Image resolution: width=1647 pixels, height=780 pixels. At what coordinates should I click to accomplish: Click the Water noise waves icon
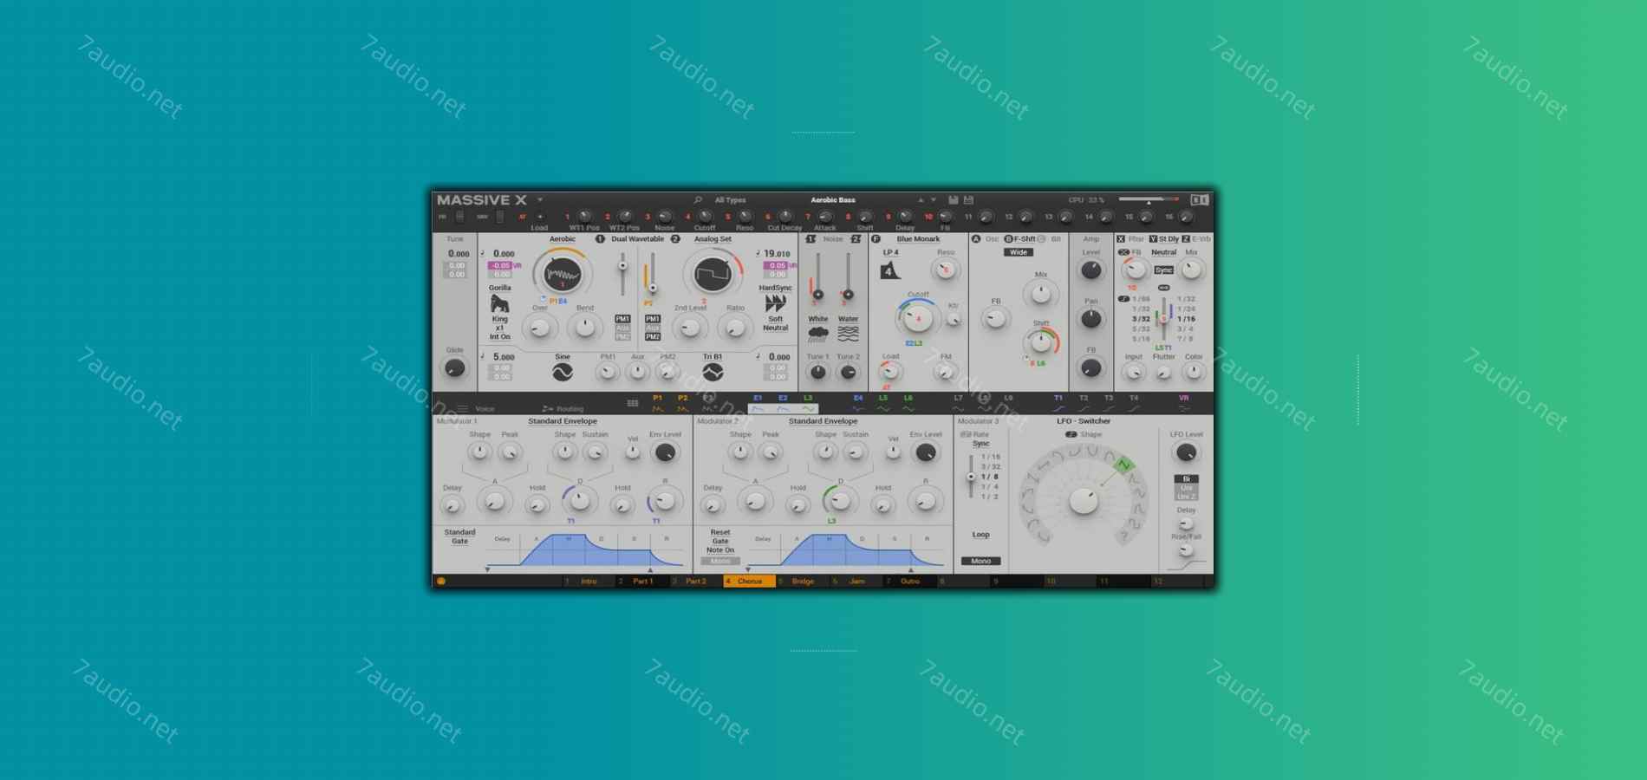[x=848, y=334]
